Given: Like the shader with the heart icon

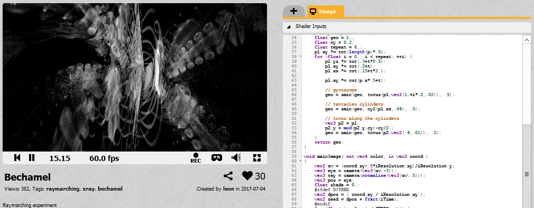Looking at the screenshot, I should coord(247,176).
